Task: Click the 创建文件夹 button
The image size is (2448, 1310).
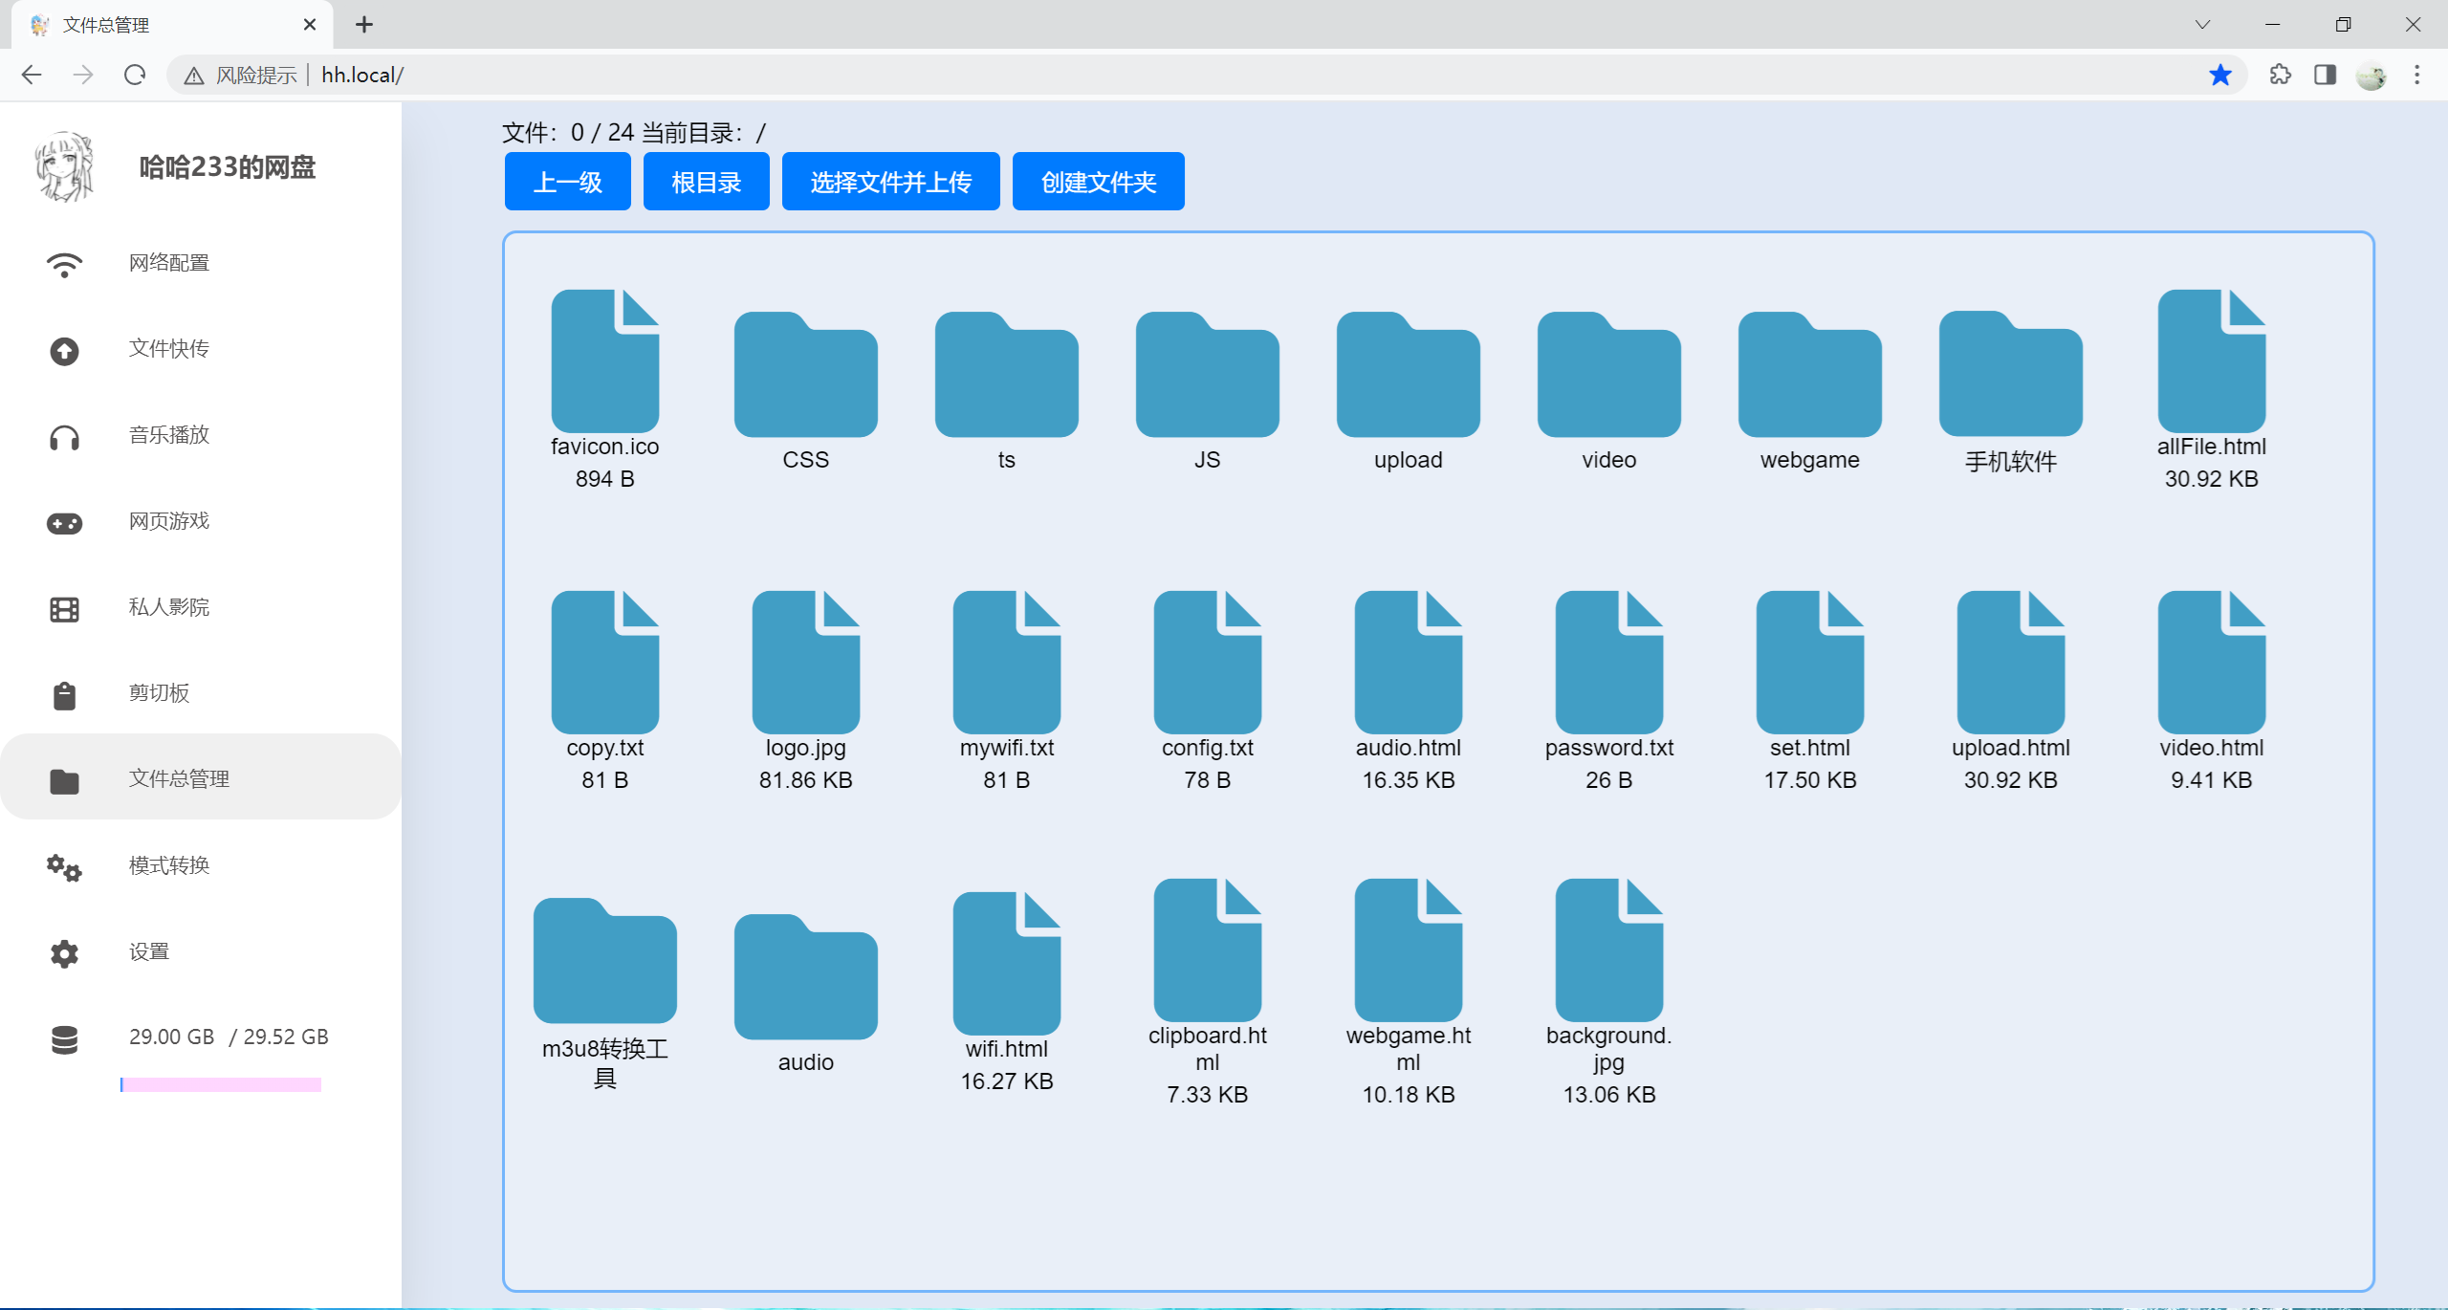Action: [x=1098, y=182]
